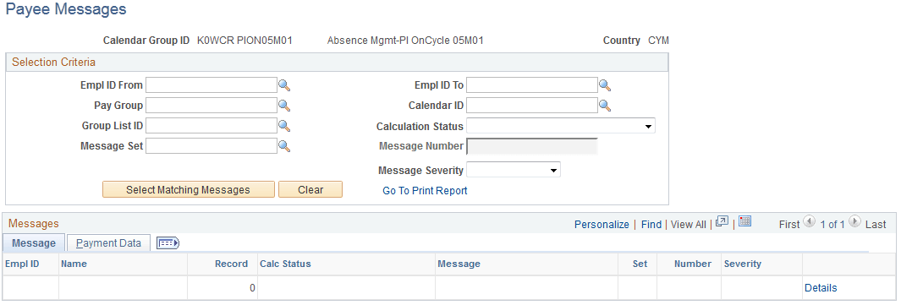Open lookup for Pay Group
Screen dimensions: 901x305
click(284, 106)
